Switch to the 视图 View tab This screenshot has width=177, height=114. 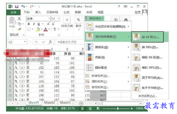click(x=101, y=12)
